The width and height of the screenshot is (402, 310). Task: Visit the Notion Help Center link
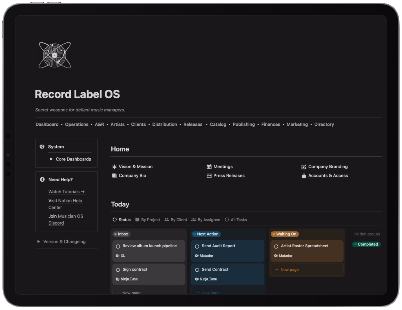coord(65,204)
